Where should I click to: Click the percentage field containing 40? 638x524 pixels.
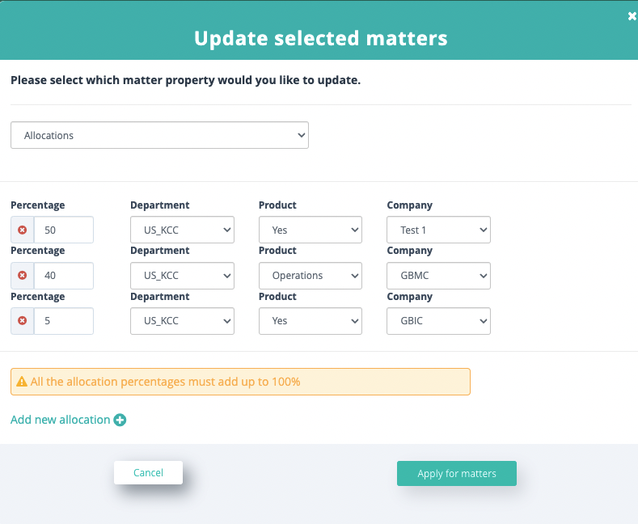(64, 276)
